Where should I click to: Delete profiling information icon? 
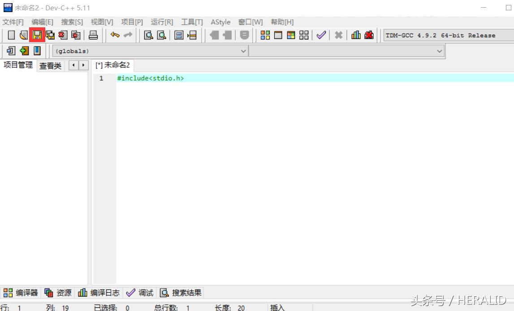click(x=369, y=35)
